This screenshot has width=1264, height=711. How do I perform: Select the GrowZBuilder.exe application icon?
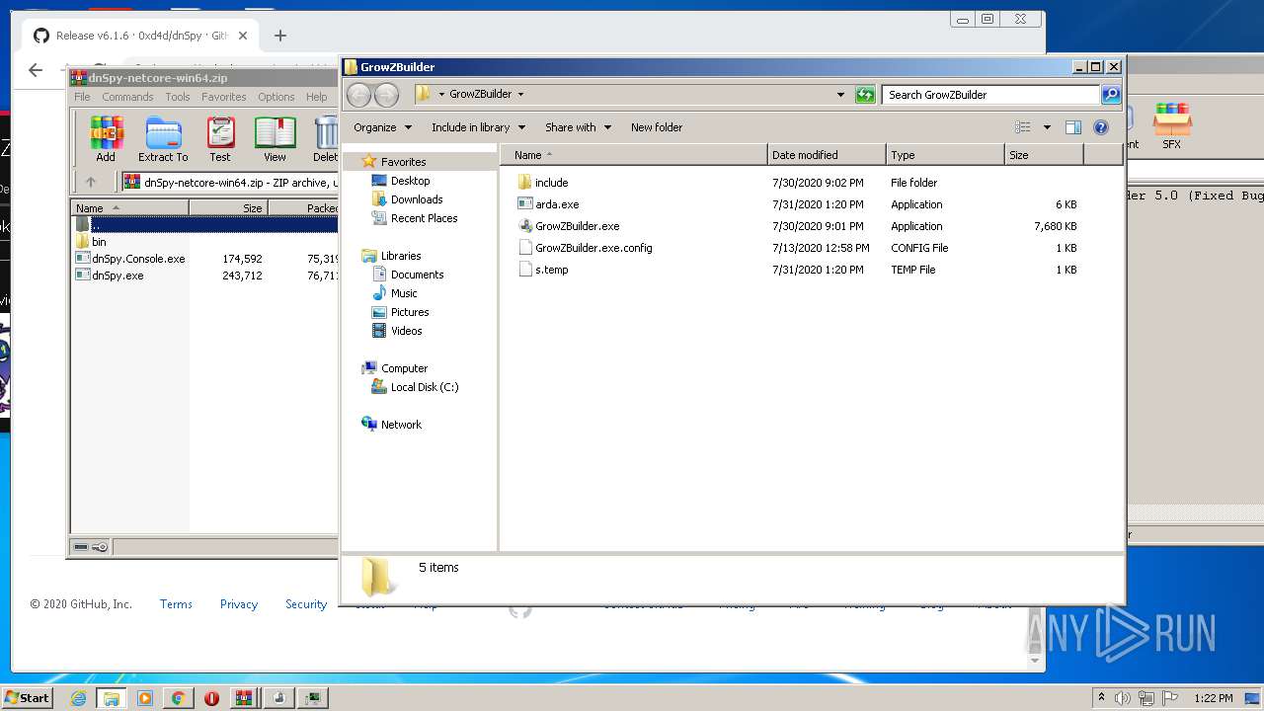[x=525, y=226]
